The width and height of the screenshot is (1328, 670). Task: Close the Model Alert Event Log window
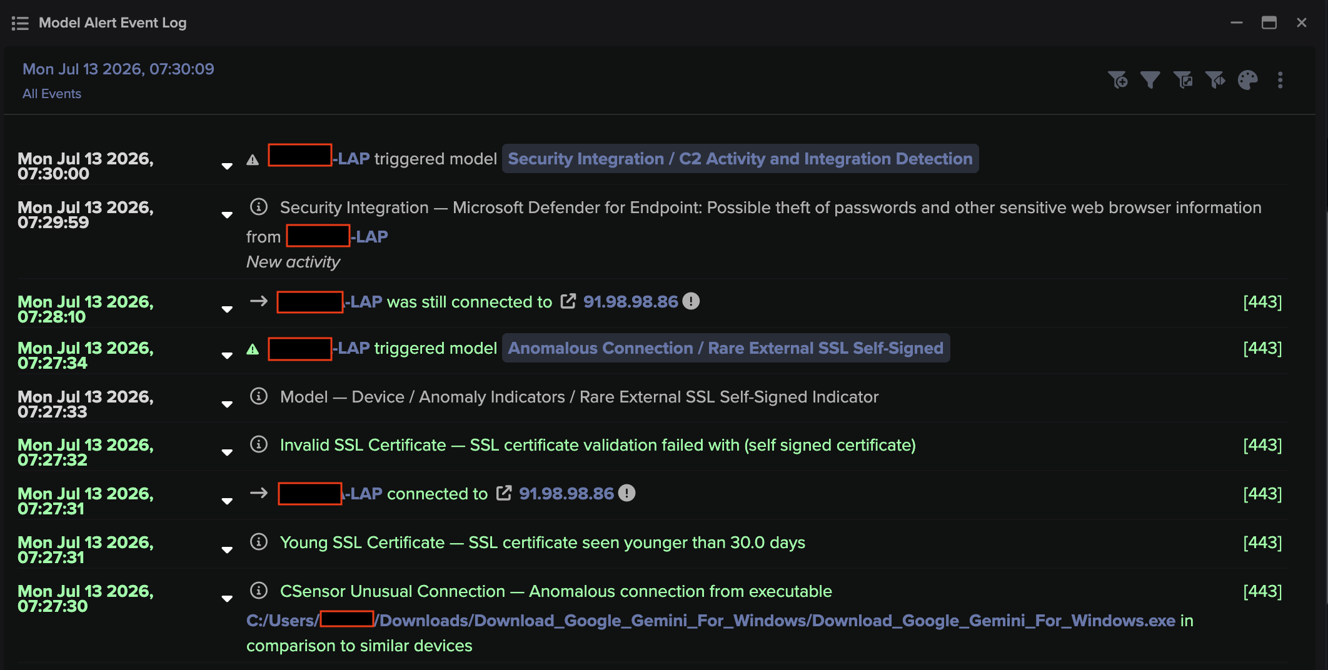pyautogui.click(x=1302, y=22)
